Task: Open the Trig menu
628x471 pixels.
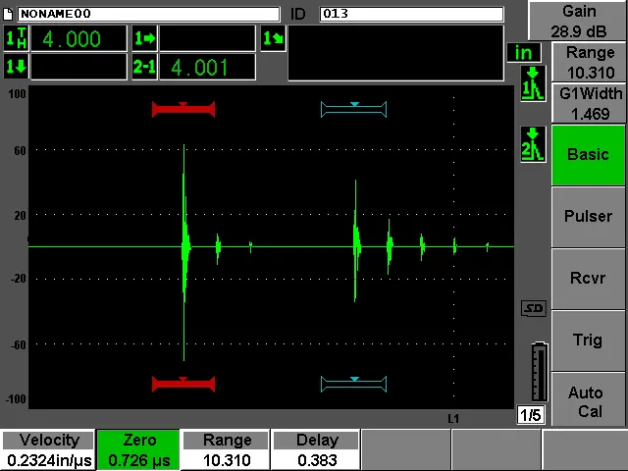Action: [x=588, y=340]
